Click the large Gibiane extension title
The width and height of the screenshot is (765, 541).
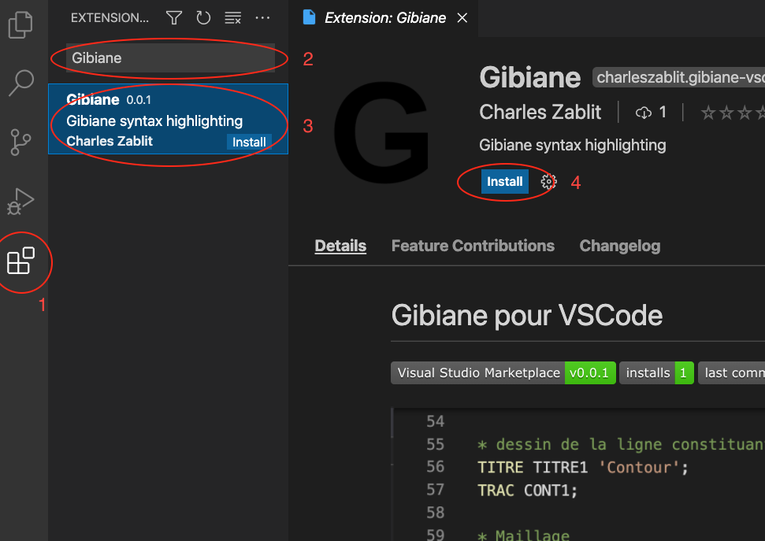click(x=530, y=77)
